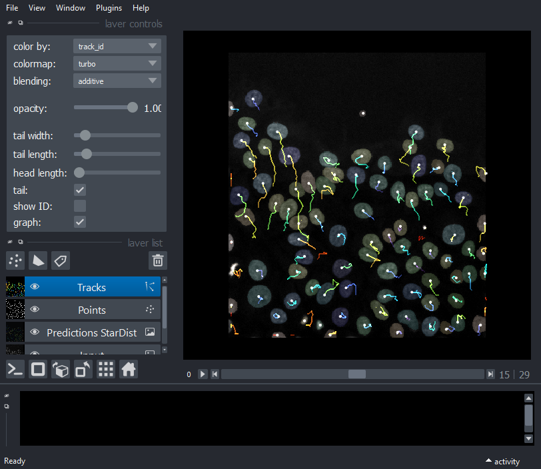541x469 pixels.
Task: Open the Plugins menu
Action: point(109,8)
